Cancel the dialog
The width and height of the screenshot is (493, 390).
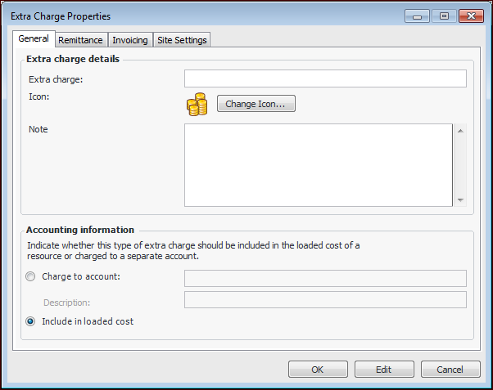pyautogui.click(x=450, y=370)
